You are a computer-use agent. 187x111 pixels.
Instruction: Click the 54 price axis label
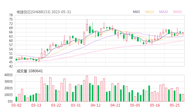[11, 49]
